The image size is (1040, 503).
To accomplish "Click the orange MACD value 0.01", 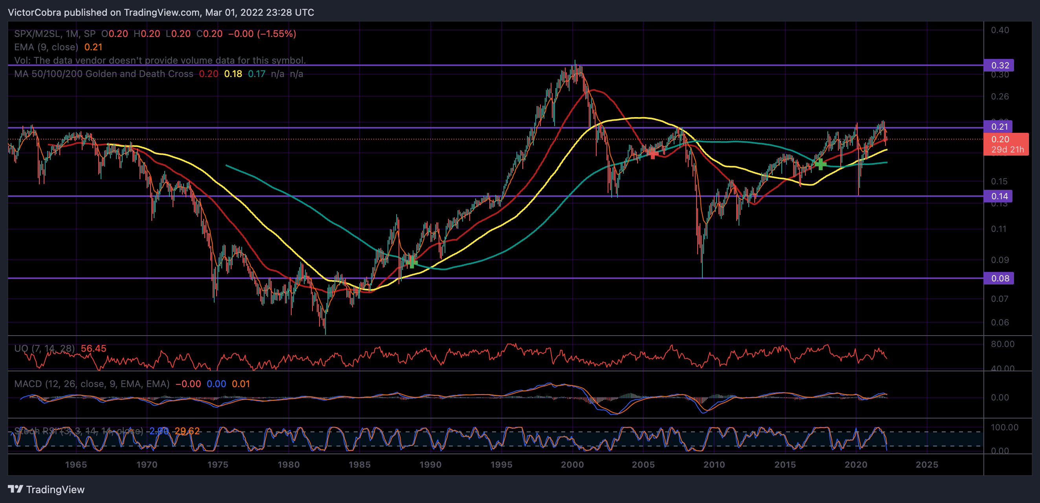I will (241, 384).
